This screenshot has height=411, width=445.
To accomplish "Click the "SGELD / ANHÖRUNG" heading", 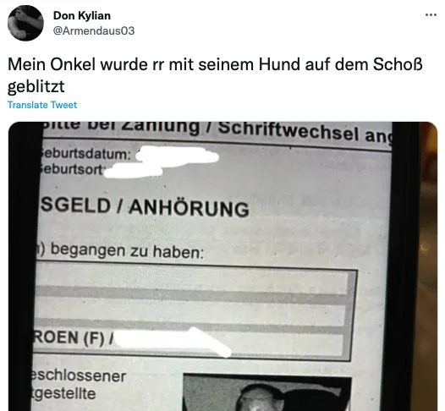I will click(145, 207).
